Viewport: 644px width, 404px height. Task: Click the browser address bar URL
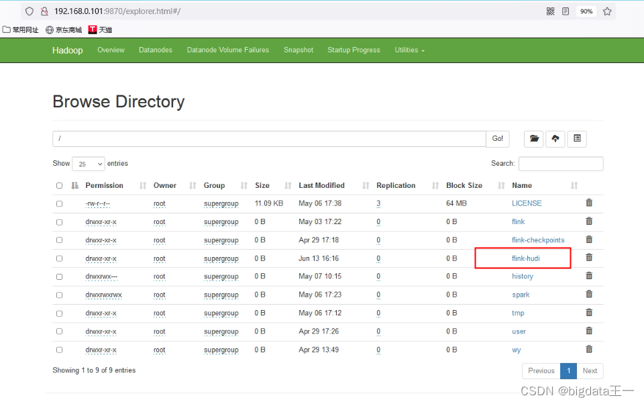pos(117,11)
